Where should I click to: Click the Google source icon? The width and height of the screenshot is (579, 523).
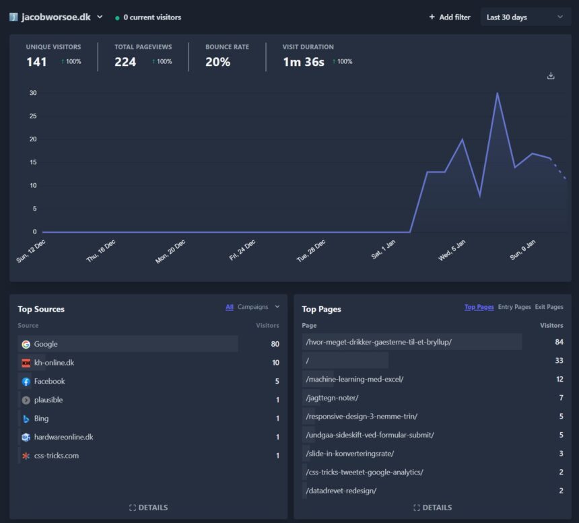coord(26,344)
